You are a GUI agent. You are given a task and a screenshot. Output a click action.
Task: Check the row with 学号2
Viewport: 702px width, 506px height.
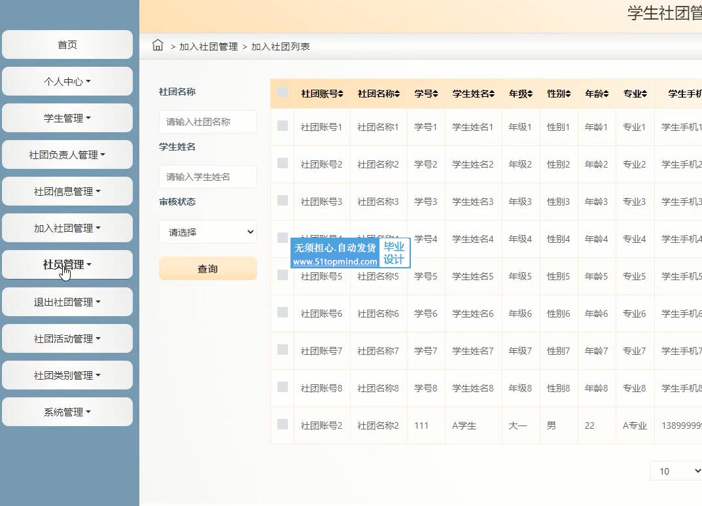pyautogui.click(x=283, y=163)
